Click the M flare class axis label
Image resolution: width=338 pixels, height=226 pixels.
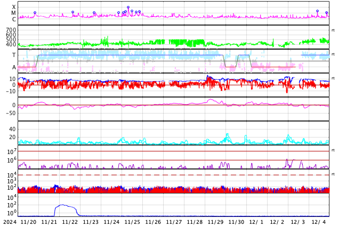13,13
